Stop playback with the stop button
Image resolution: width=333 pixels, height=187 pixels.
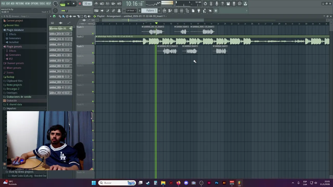click(x=74, y=4)
